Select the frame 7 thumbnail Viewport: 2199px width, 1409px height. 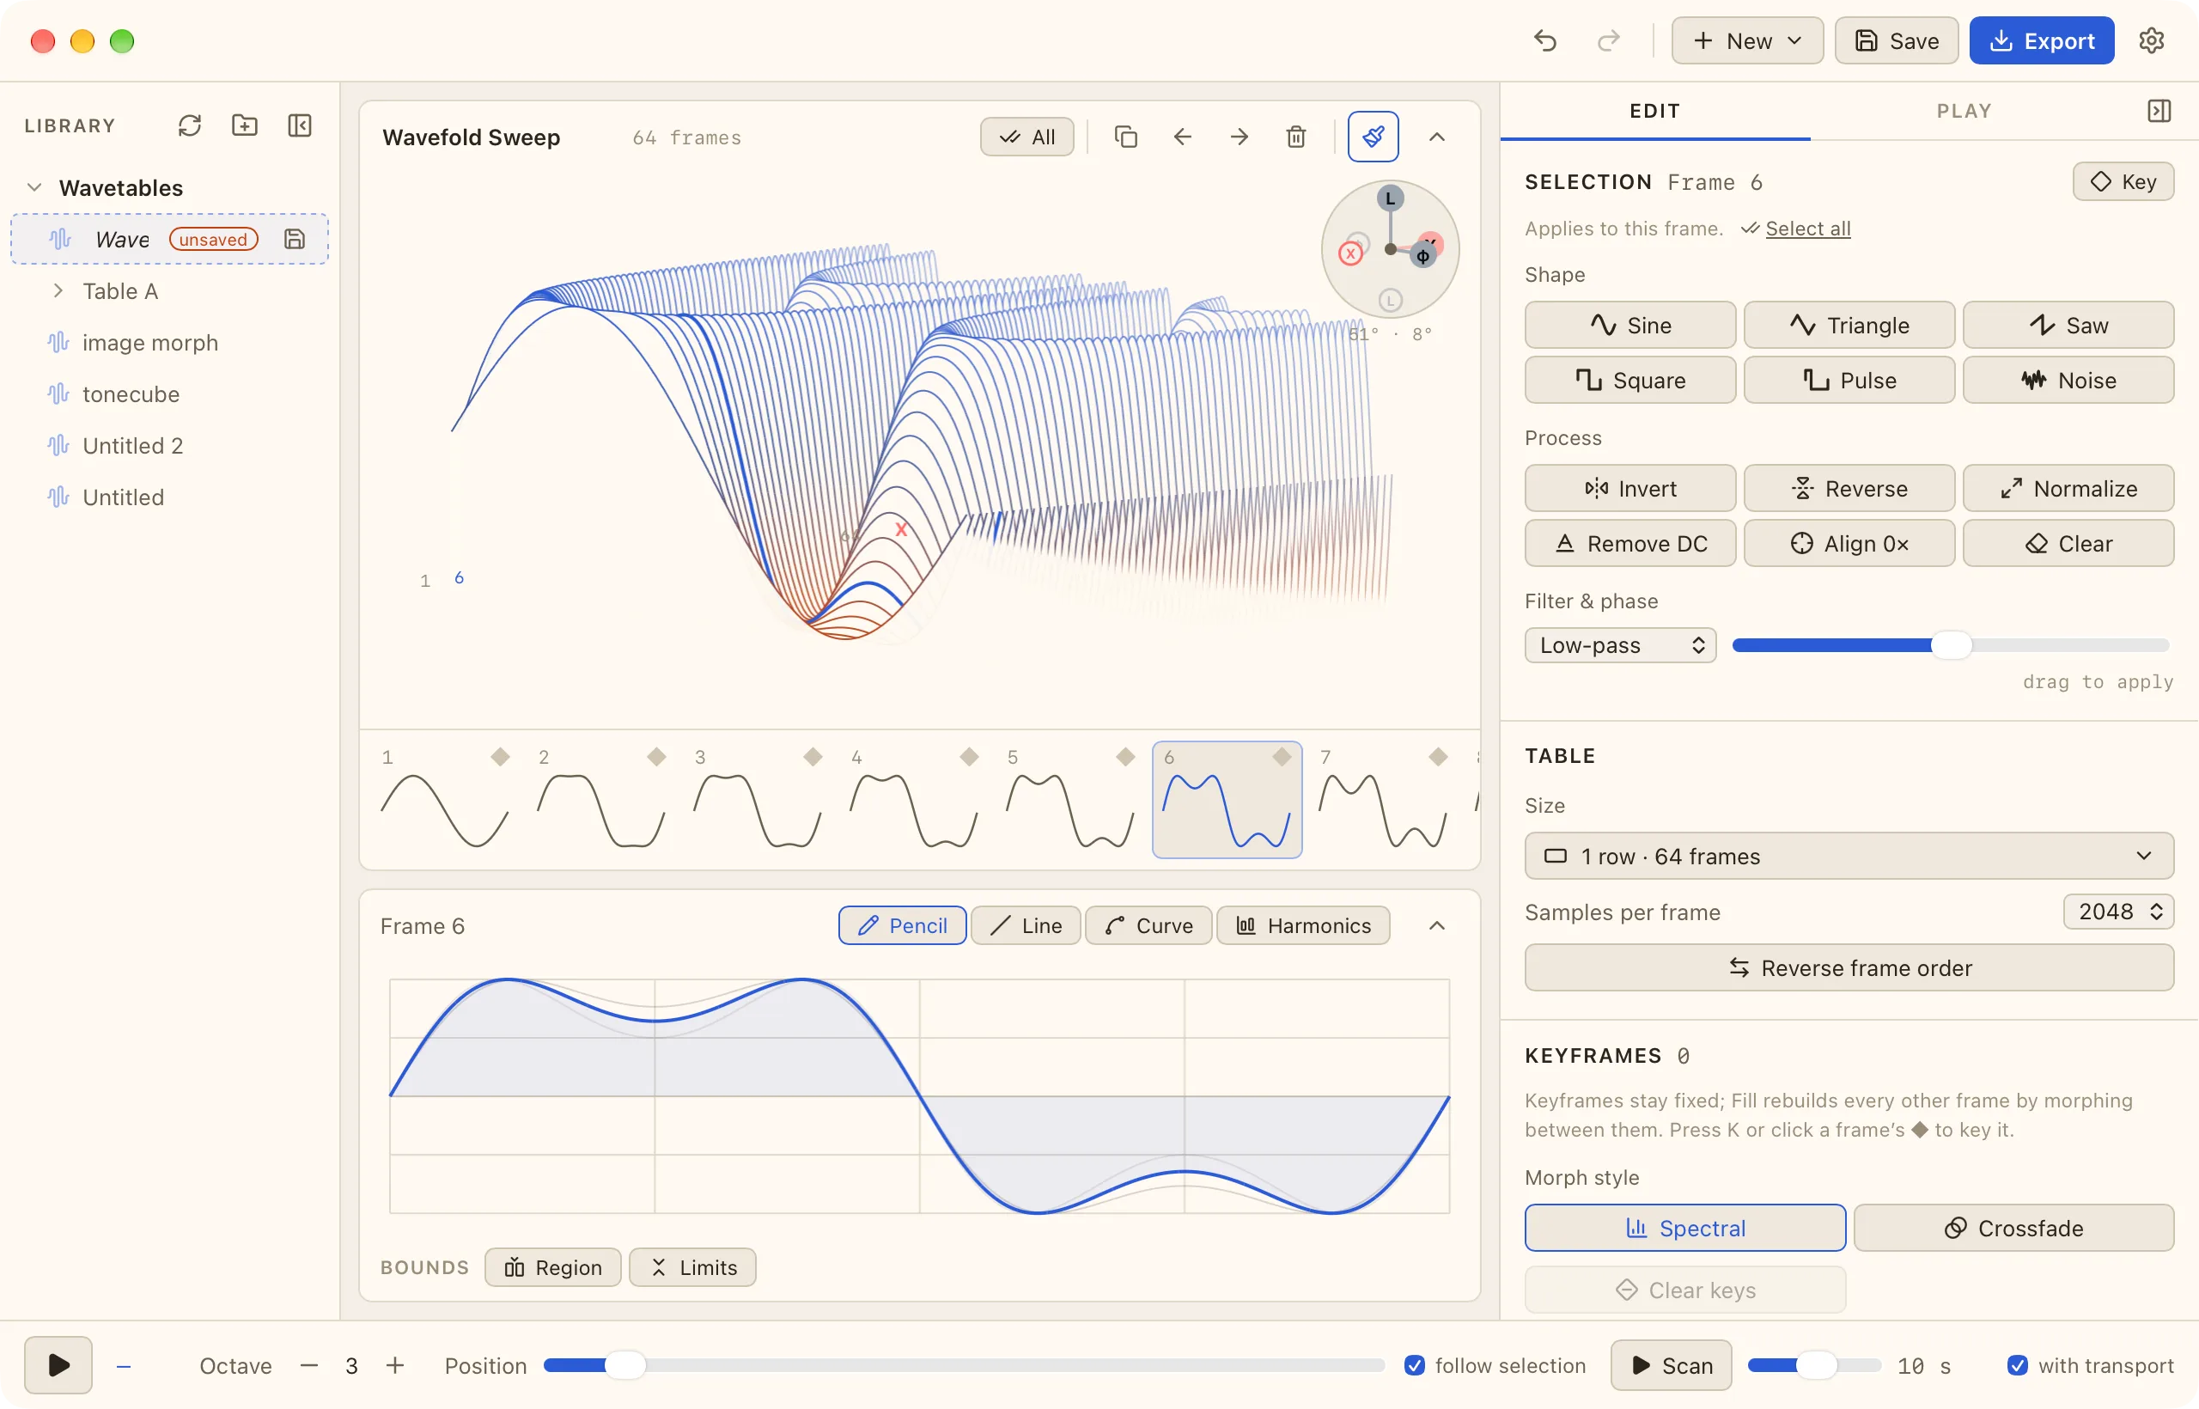pyautogui.click(x=1383, y=801)
